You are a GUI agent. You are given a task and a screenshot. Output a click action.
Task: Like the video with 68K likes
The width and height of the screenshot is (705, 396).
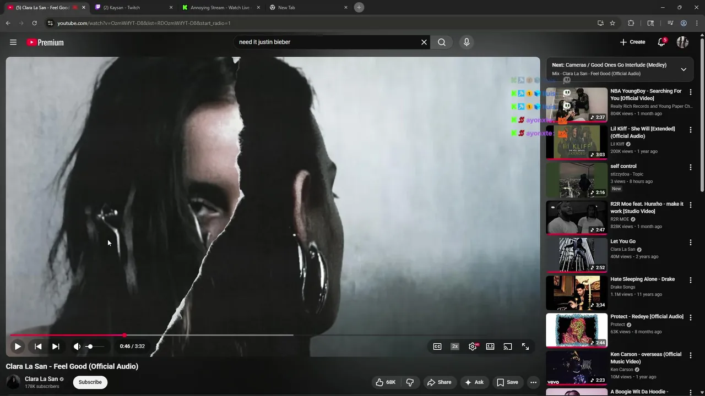pyautogui.click(x=385, y=382)
